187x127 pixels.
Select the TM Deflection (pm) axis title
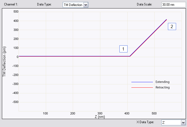coord(4,61)
